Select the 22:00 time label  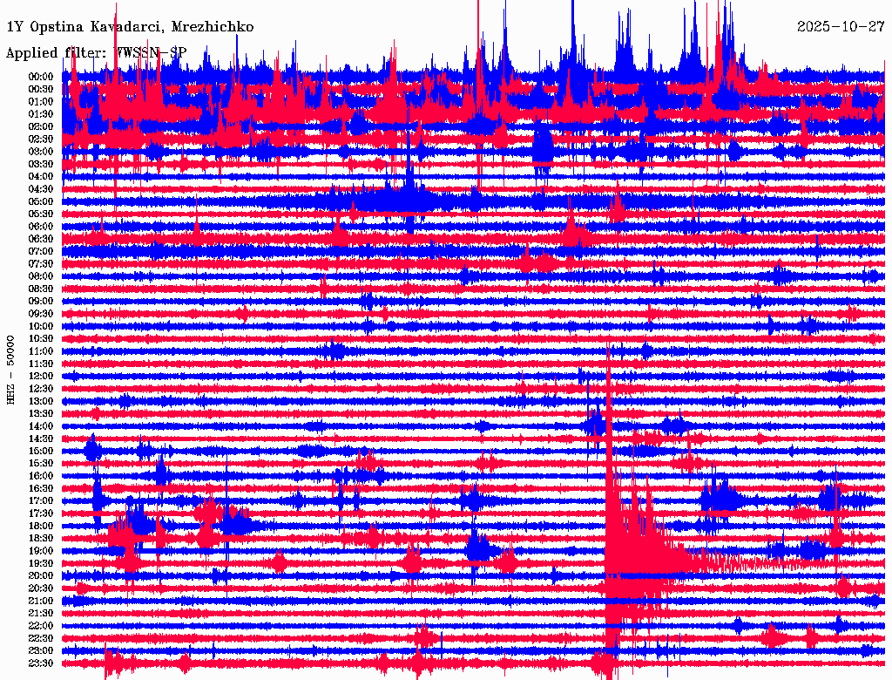click(41, 626)
